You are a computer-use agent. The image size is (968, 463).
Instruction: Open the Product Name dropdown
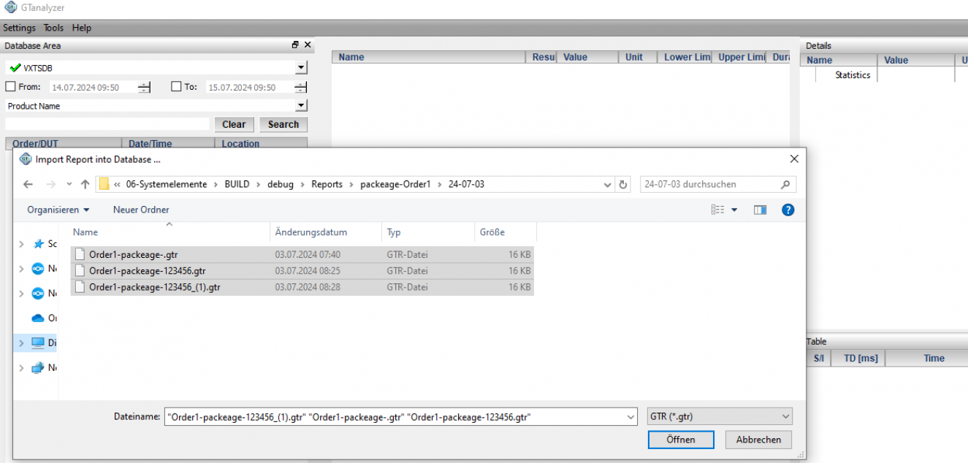301,106
